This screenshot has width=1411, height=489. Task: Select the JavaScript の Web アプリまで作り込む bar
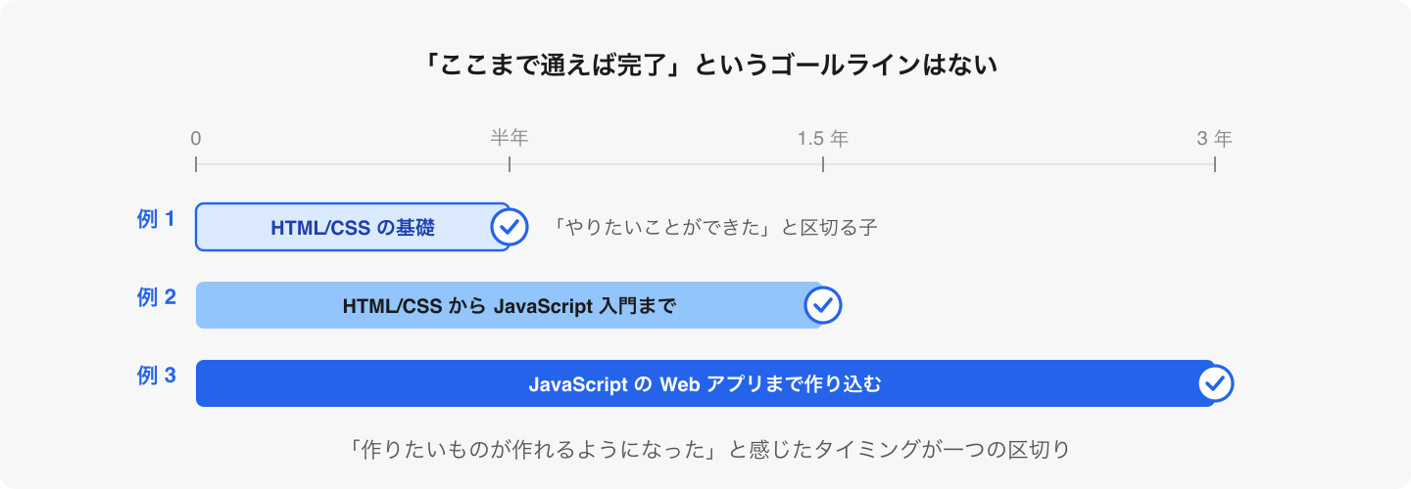(x=705, y=383)
